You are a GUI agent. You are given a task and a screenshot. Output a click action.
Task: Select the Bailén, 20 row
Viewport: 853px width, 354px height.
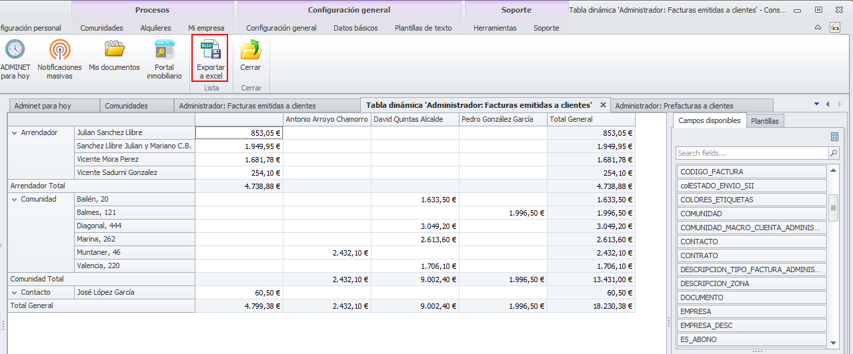click(x=135, y=200)
